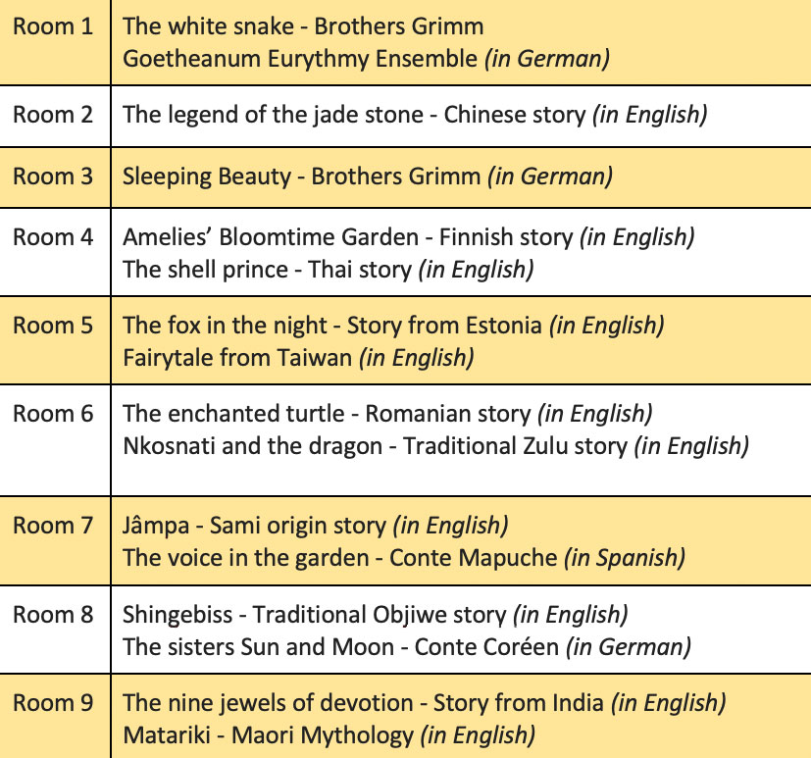
Task: Click 'Fairytale from Taiwan' line
Action: click(298, 357)
